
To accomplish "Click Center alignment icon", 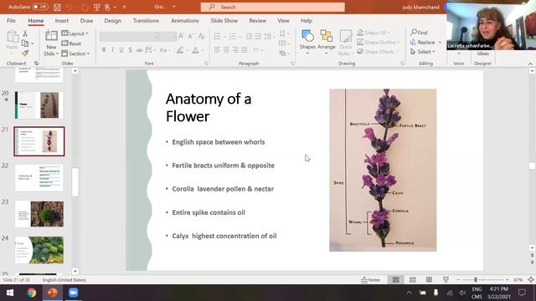I will 226,50.
